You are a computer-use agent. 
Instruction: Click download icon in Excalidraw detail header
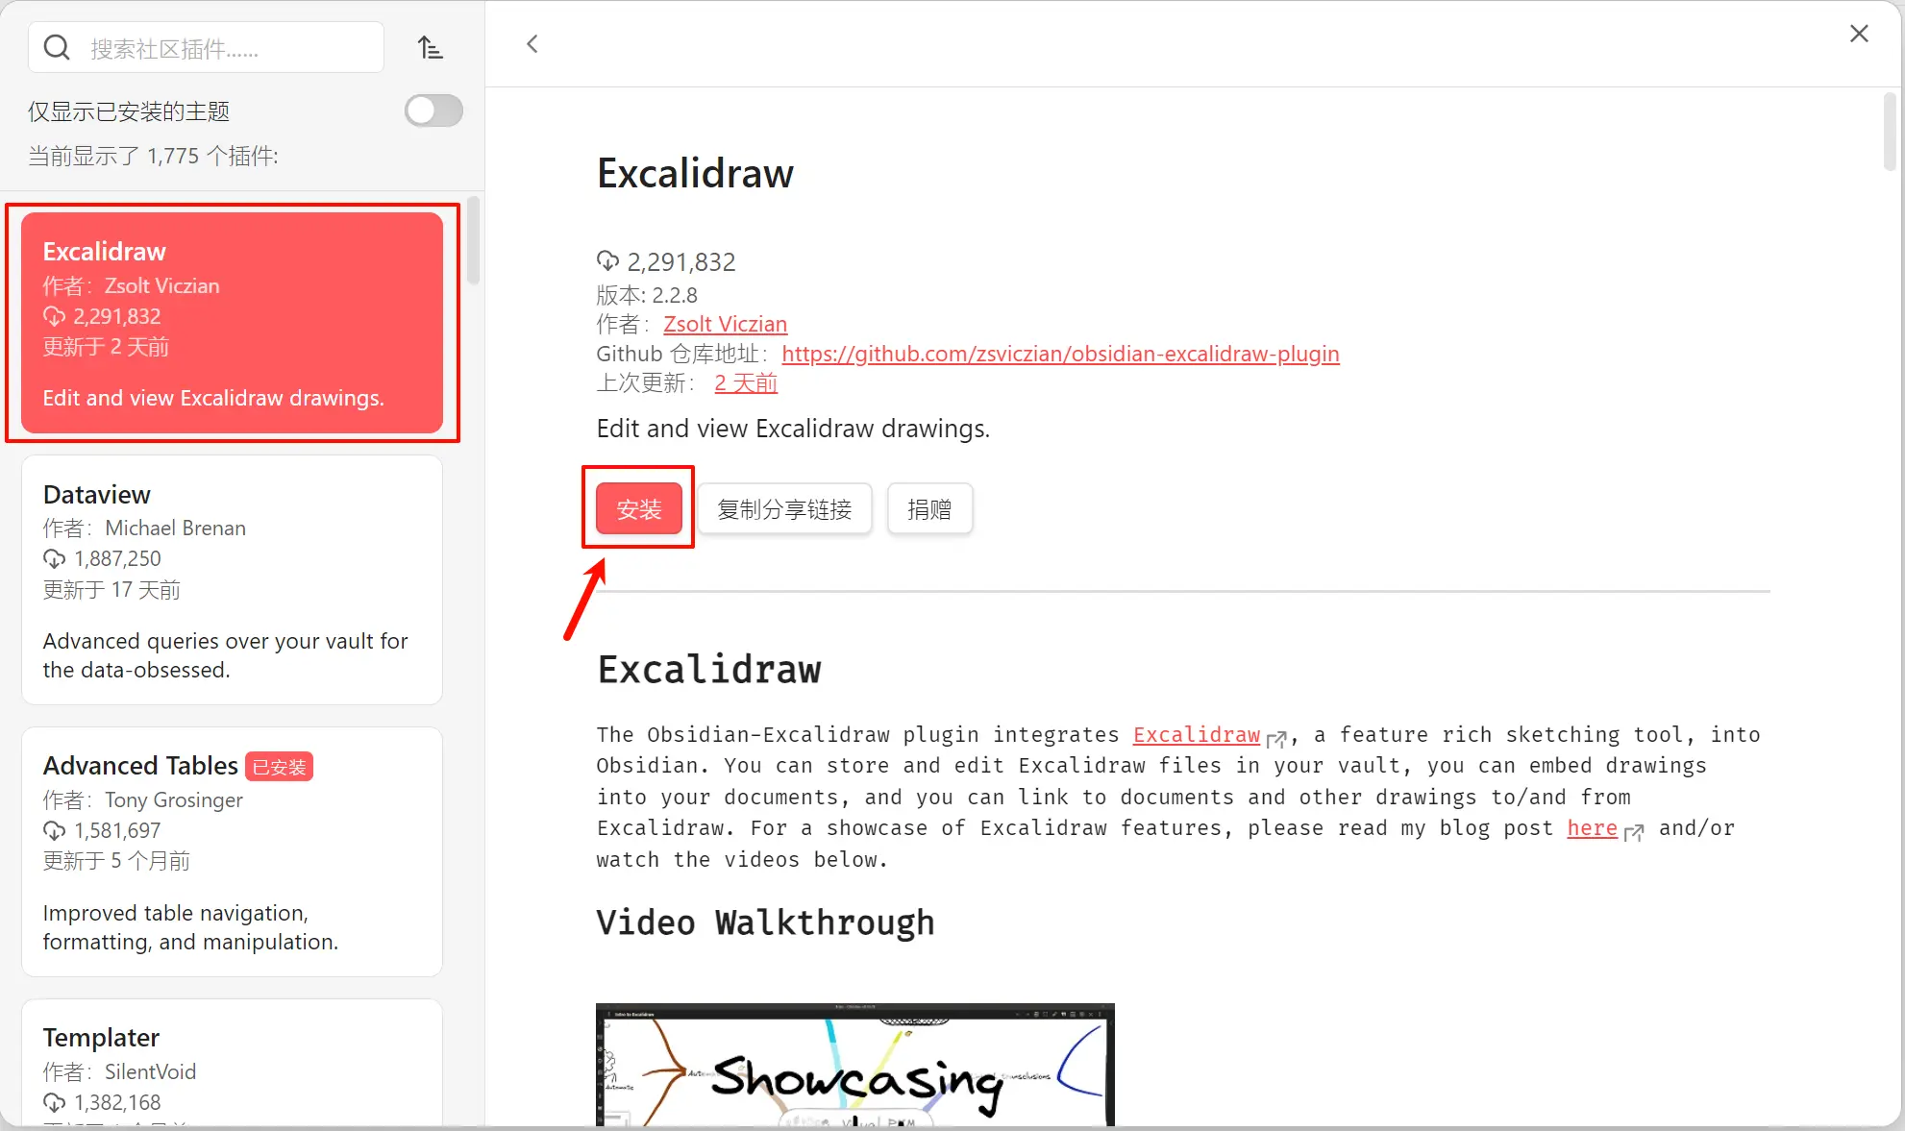607,260
